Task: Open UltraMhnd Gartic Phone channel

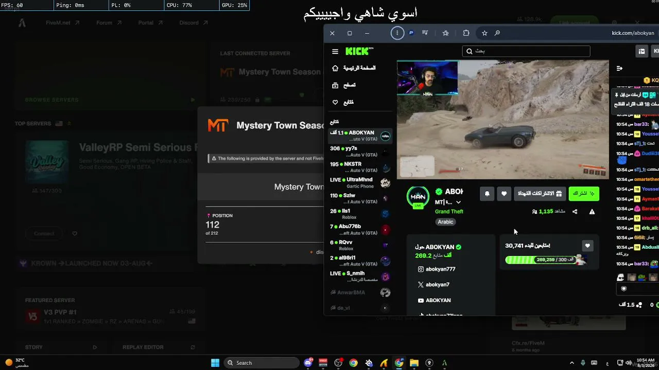Action: click(x=360, y=183)
